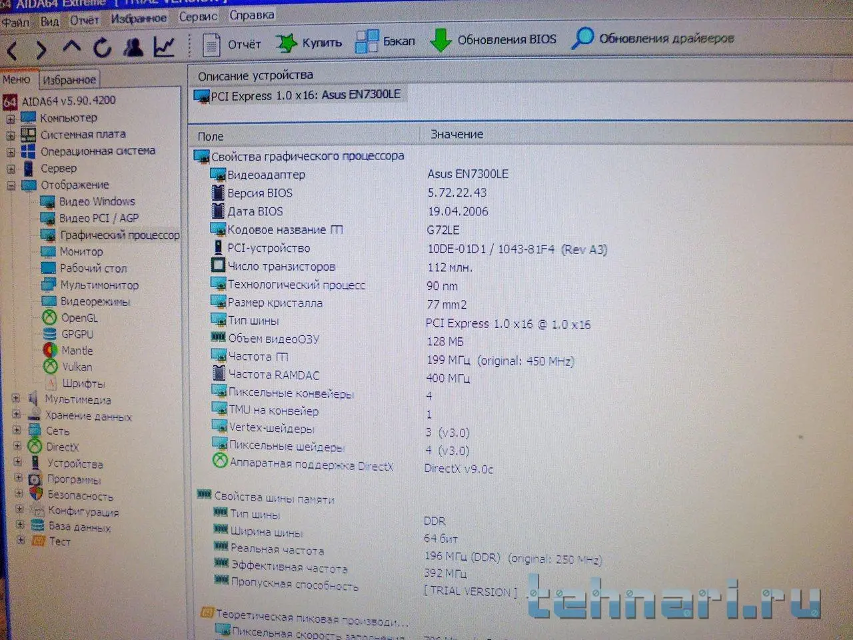Click the GPGPU tree icon
Image resolution: width=853 pixels, height=640 pixels.
(50, 334)
